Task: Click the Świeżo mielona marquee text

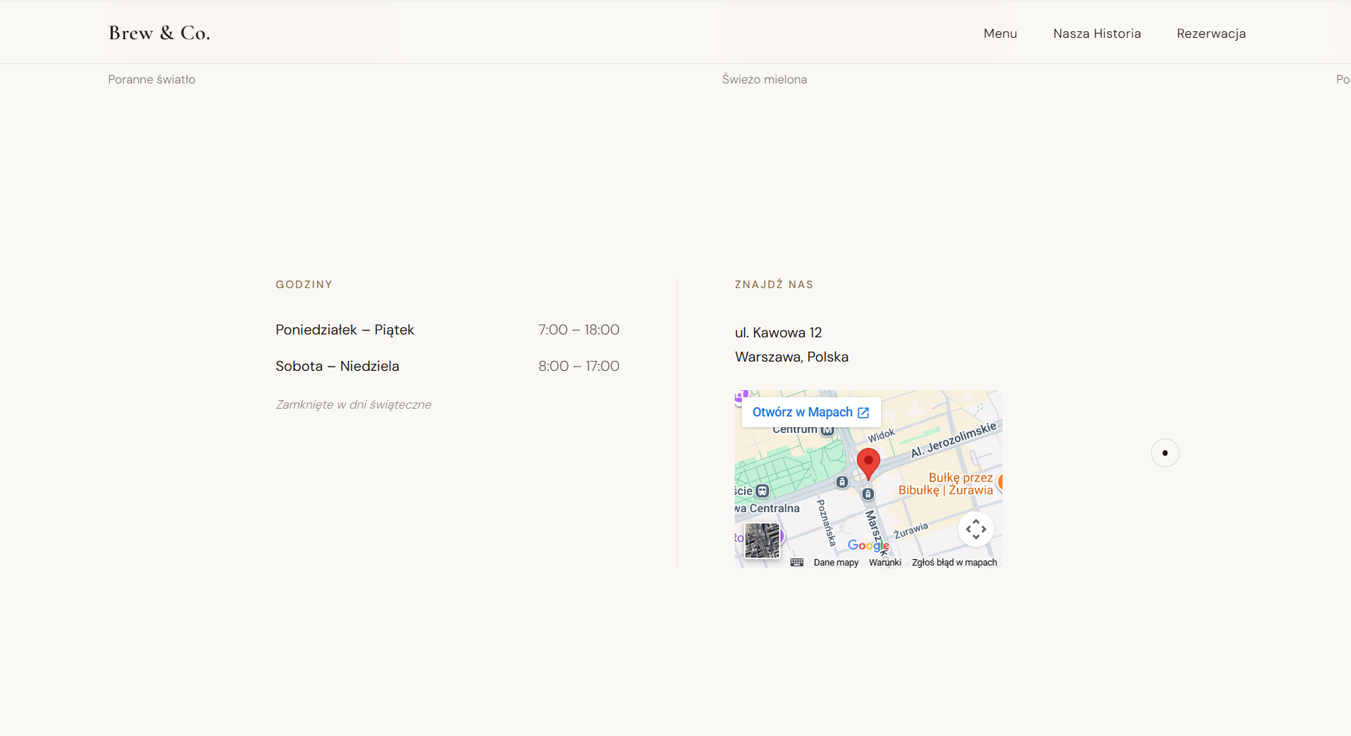Action: tap(765, 79)
